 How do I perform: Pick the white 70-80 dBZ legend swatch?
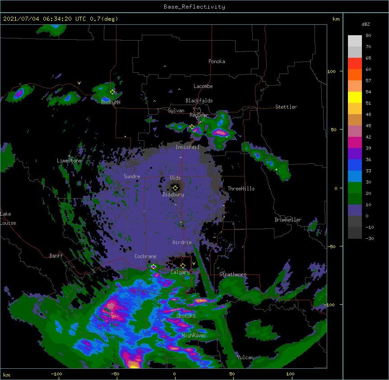coord(355,41)
